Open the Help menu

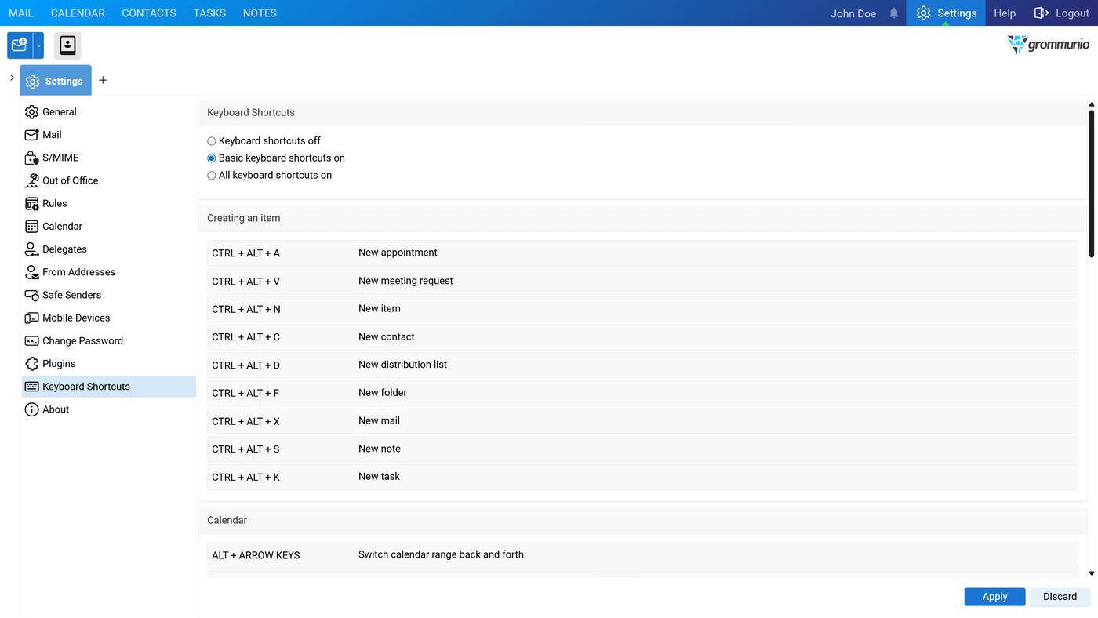click(1005, 13)
